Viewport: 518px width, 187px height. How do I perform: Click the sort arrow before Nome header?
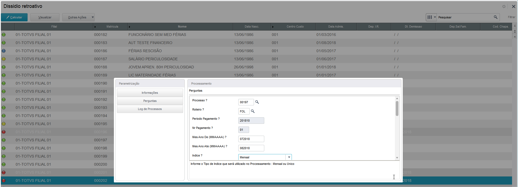[x=130, y=27]
